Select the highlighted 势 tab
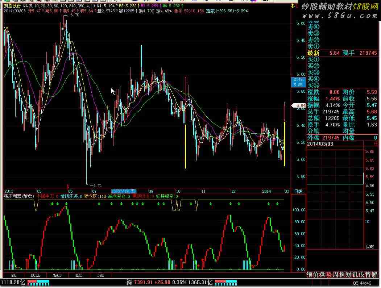This screenshot has width=381, height=288. (329, 275)
